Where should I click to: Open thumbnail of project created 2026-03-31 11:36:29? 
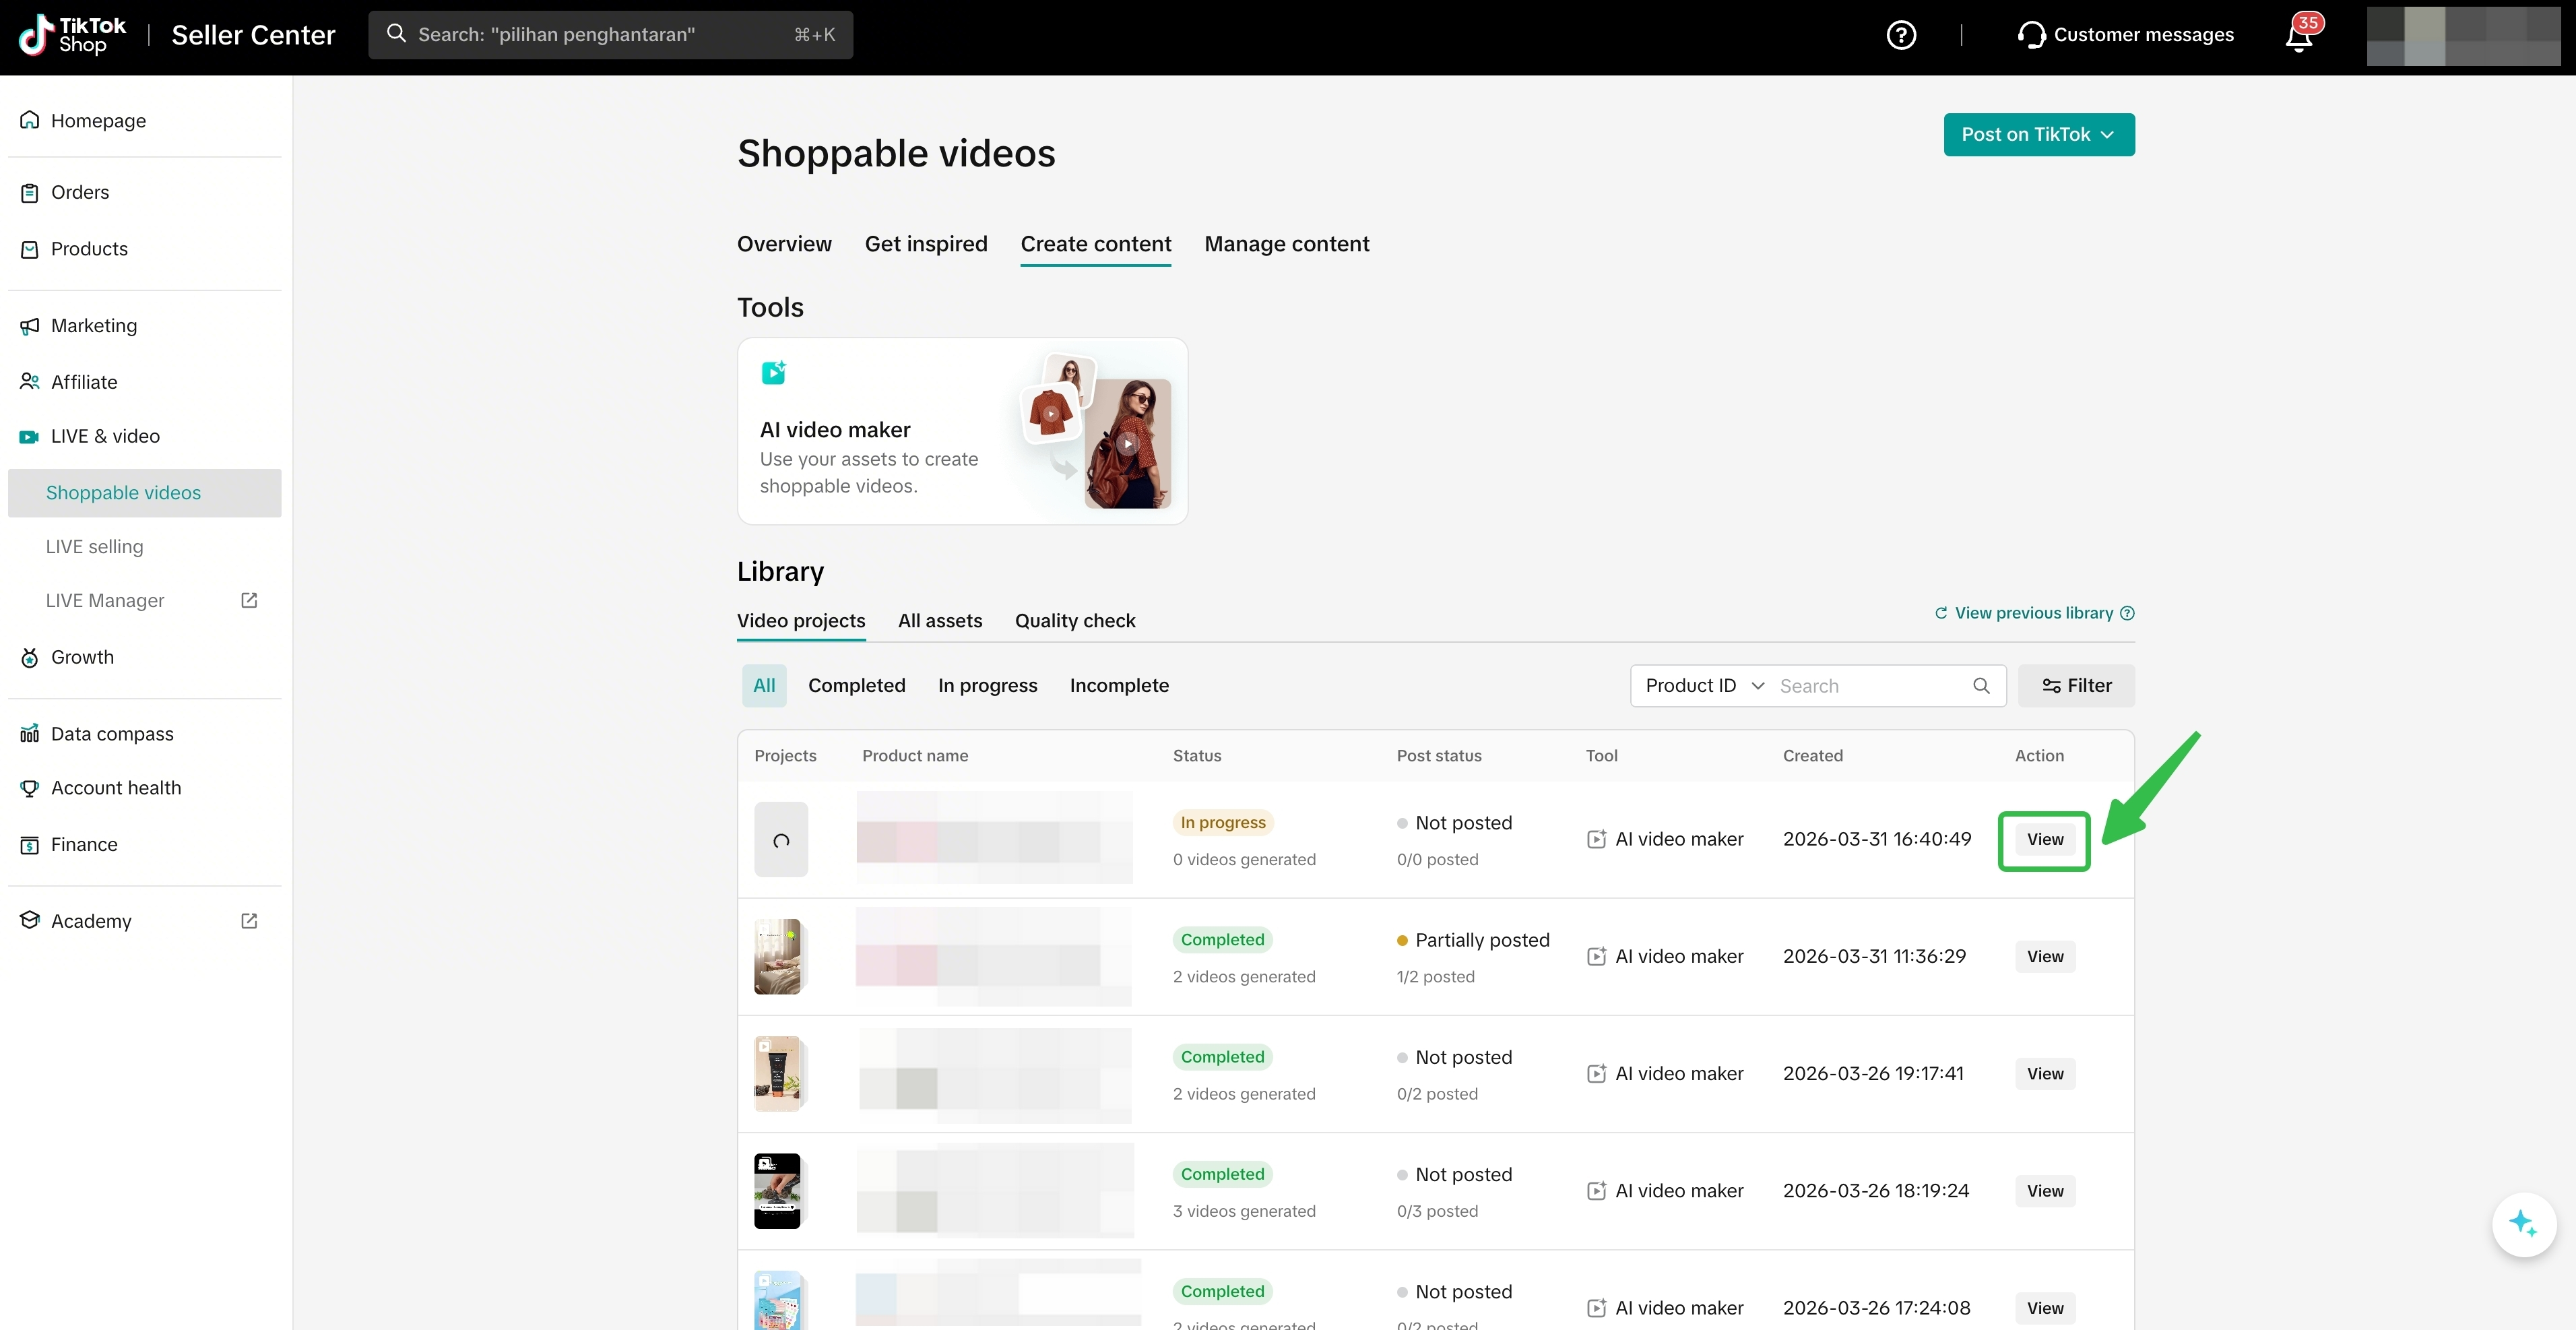[x=779, y=957]
